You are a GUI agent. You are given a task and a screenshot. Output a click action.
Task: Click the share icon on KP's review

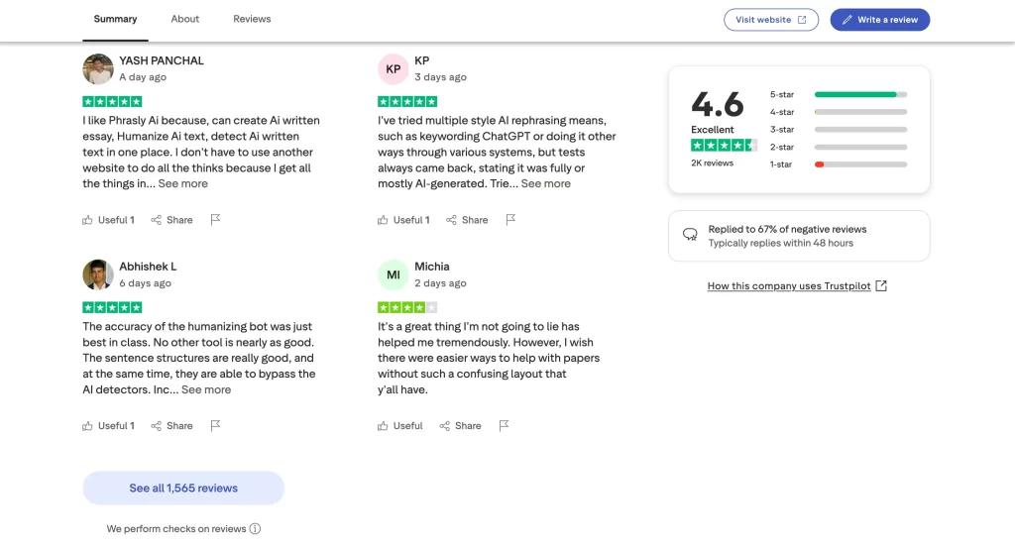click(452, 220)
